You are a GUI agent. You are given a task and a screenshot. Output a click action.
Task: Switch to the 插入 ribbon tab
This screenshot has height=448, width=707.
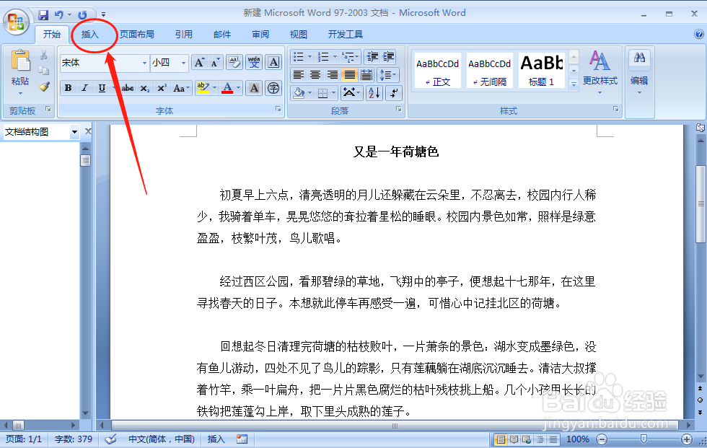click(x=91, y=33)
